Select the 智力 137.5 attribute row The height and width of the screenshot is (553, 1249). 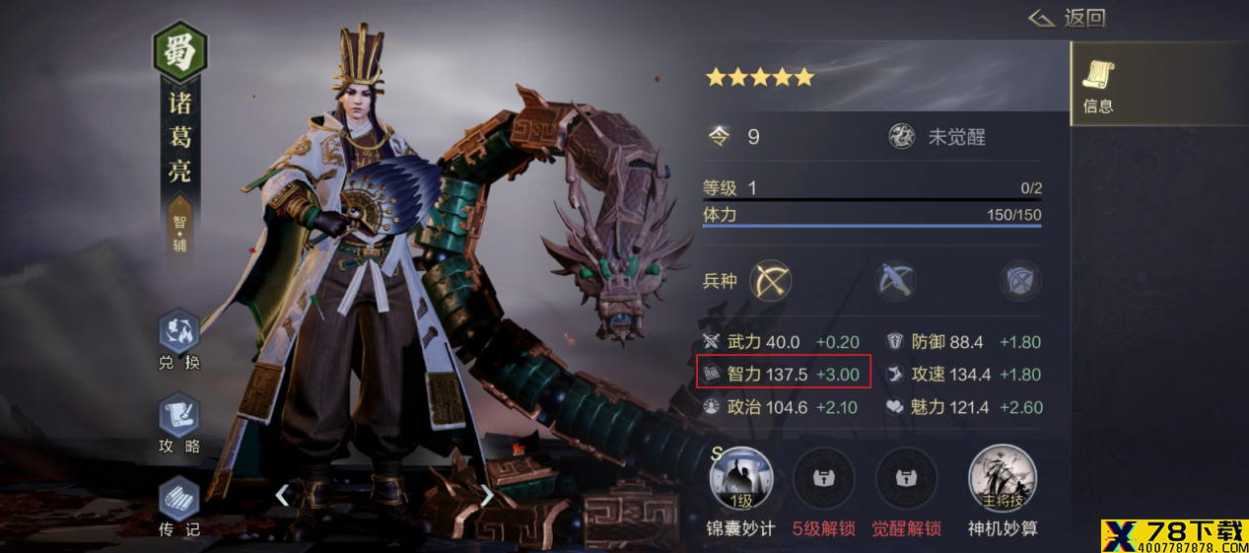pos(784,374)
